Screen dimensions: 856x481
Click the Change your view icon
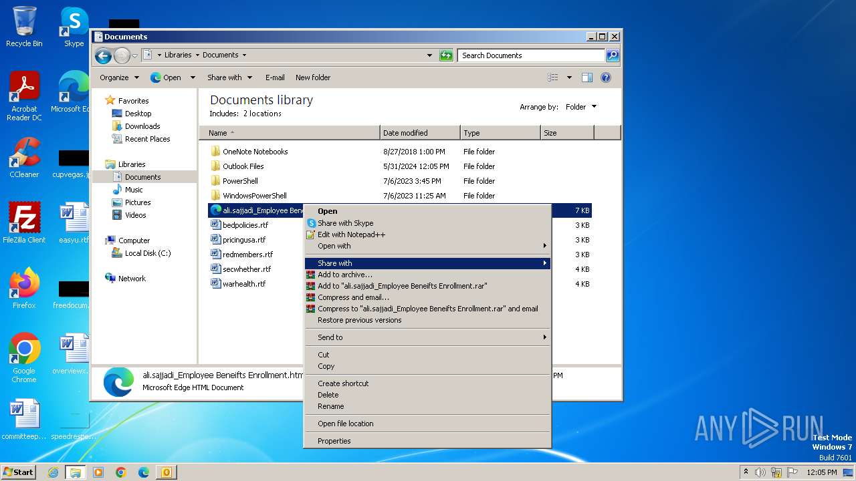tap(553, 77)
